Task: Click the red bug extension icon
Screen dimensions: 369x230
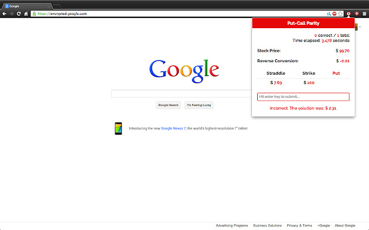Action: pyautogui.click(x=357, y=14)
